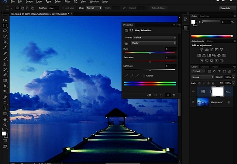Click the Hue slider handle
Image resolution: width=237 pixels, height=164 pixels.
pos(150,53)
